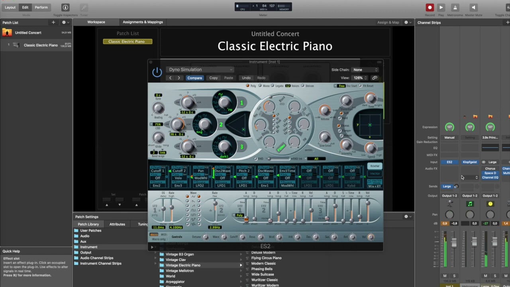This screenshot has height=287, width=510.
Task: Select Oscillator 3 number button
Action: pos(241,147)
